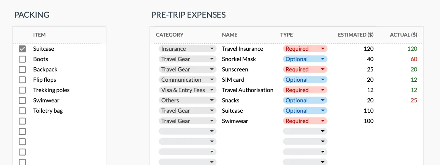Check the Boots packing item
Viewport: 440px width, 165px height.
coord(22,59)
